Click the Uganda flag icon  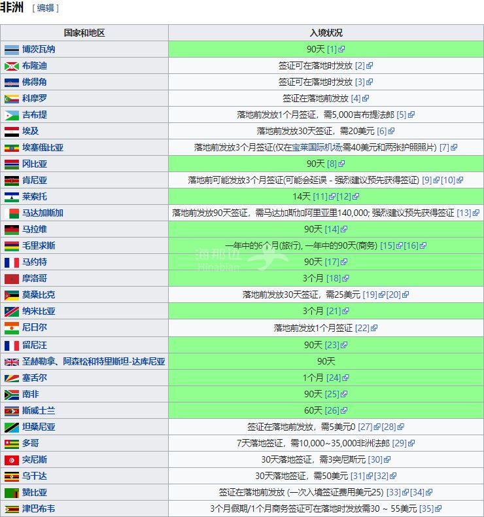coord(11,476)
